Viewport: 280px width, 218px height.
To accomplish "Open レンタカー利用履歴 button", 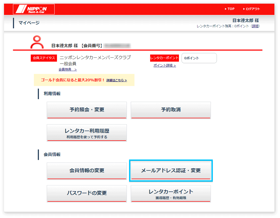I will (x=87, y=133).
